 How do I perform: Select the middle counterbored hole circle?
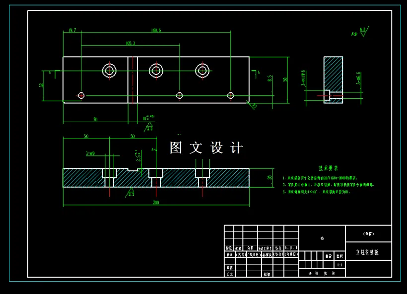156,71
